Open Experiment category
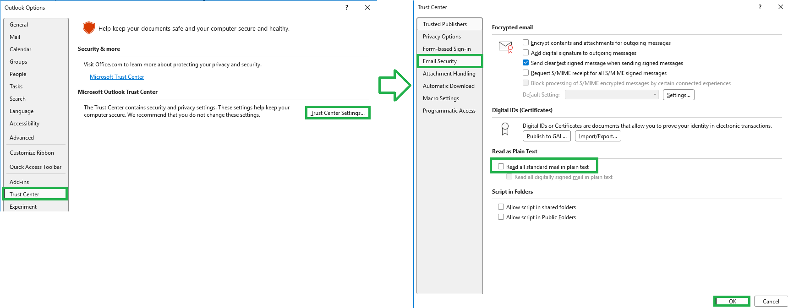Screen dimensions: 788x308 tap(36, 207)
